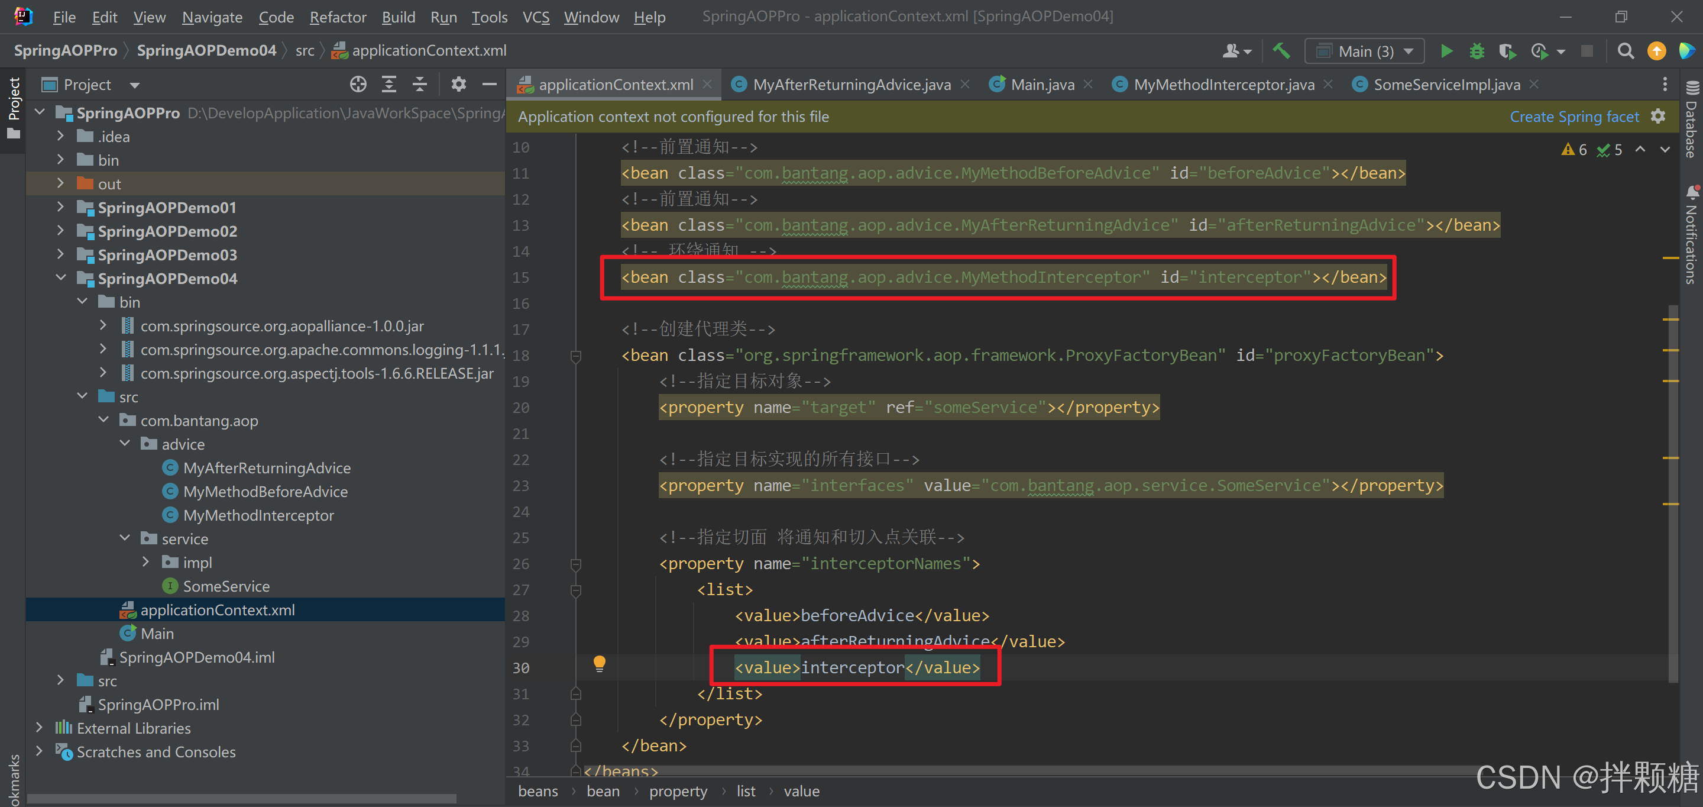The height and width of the screenshot is (807, 1703).
Task: Click Expand All in Project panel
Action: 388,85
